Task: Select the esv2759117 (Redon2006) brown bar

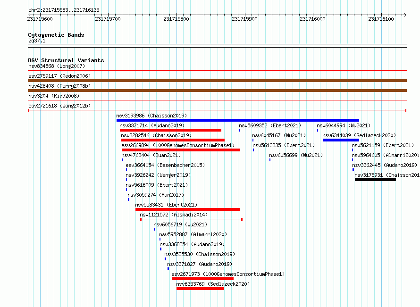Action: 217,81
